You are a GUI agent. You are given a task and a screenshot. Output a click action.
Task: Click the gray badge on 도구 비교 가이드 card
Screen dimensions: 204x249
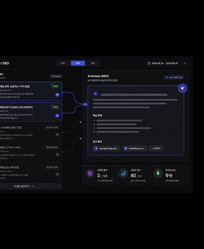coord(52,147)
